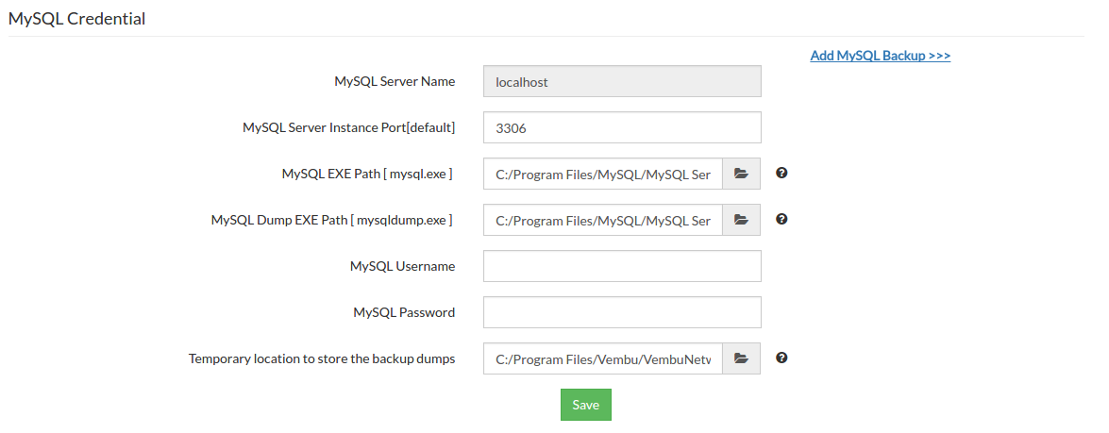Show help for mysqldump.exe path
1109x433 pixels.
[781, 219]
